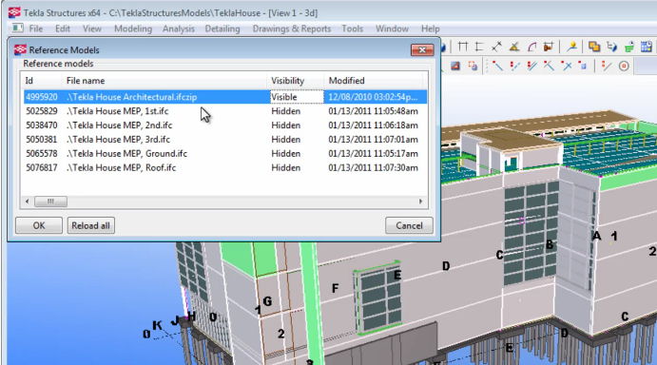The width and height of the screenshot is (657, 365).
Task: Cancel the Reference Models dialog
Action: [x=409, y=225]
